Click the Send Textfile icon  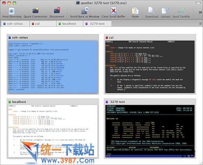[181, 13]
